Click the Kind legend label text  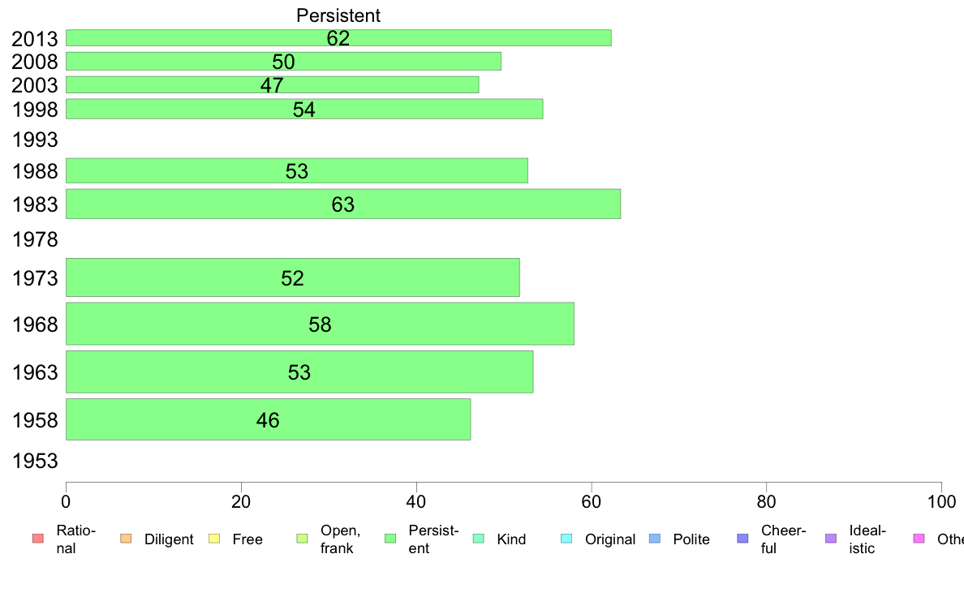click(511, 539)
